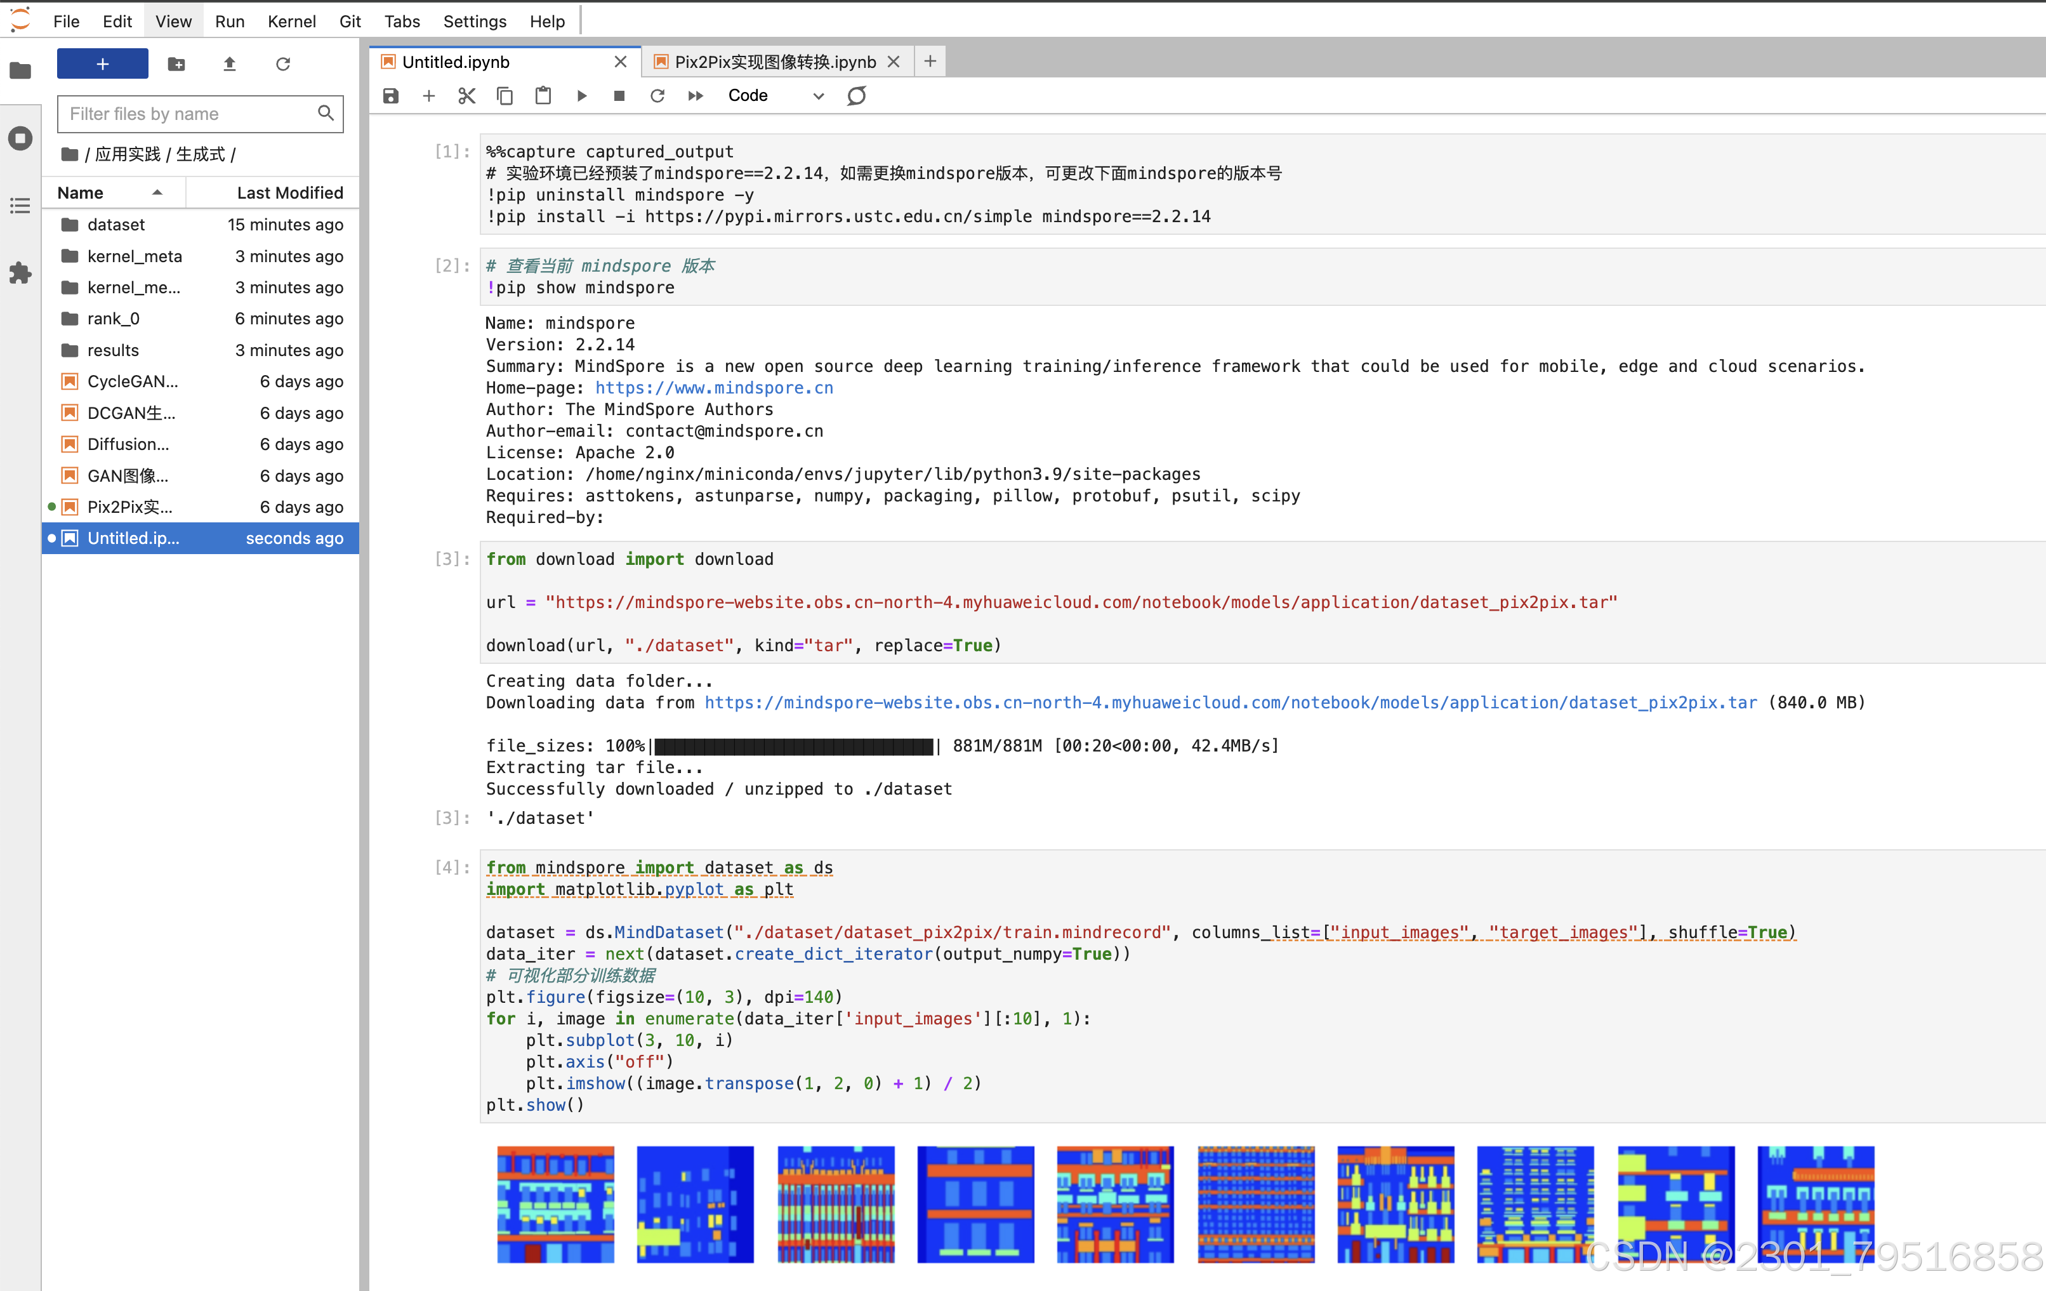The height and width of the screenshot is (1291, 2046).
Task: Click the blue new launcher plus button
Action: click(x=102, y=63)
